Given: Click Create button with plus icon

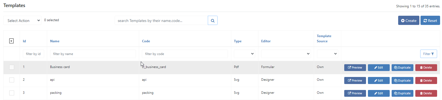Looking at the screenshot, I should [409, 21].
